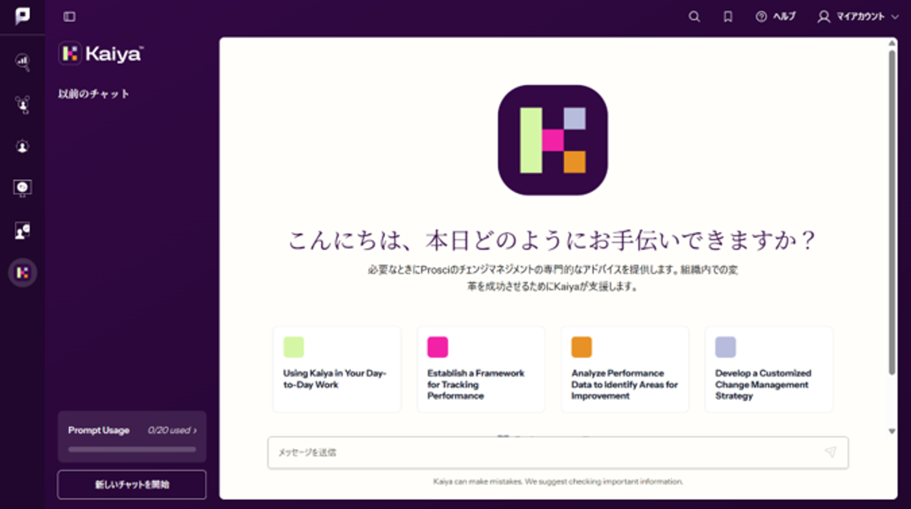This screenshot has width=911, height=509.
Task: Open the bookmarks icon in header
Action: 728,16
